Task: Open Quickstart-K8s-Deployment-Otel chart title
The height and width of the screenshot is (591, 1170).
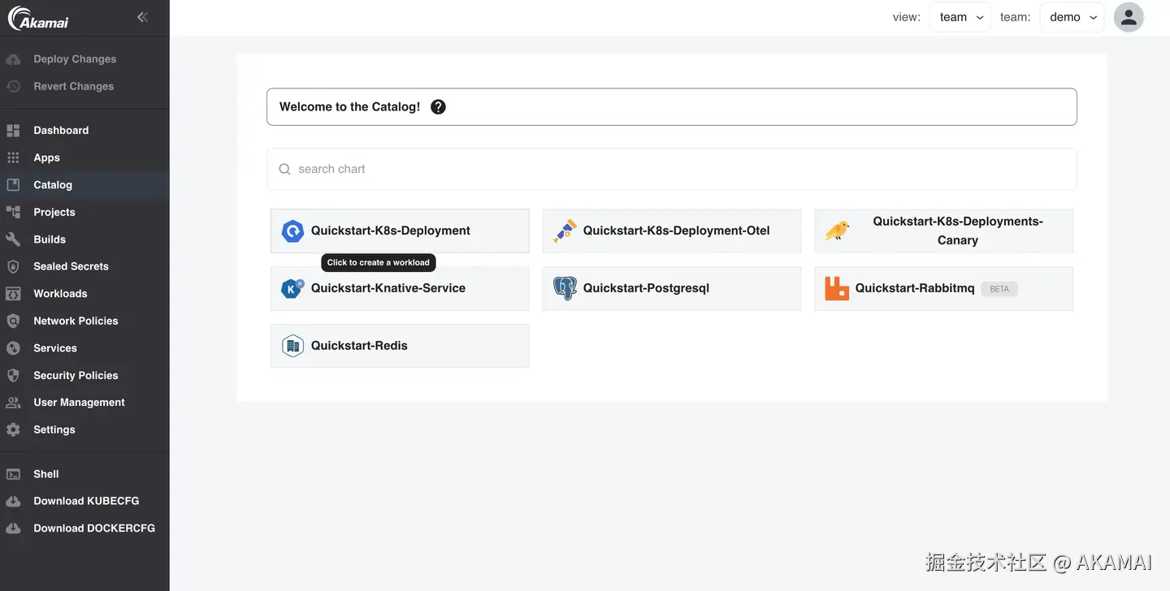Action: coord(677,231)
